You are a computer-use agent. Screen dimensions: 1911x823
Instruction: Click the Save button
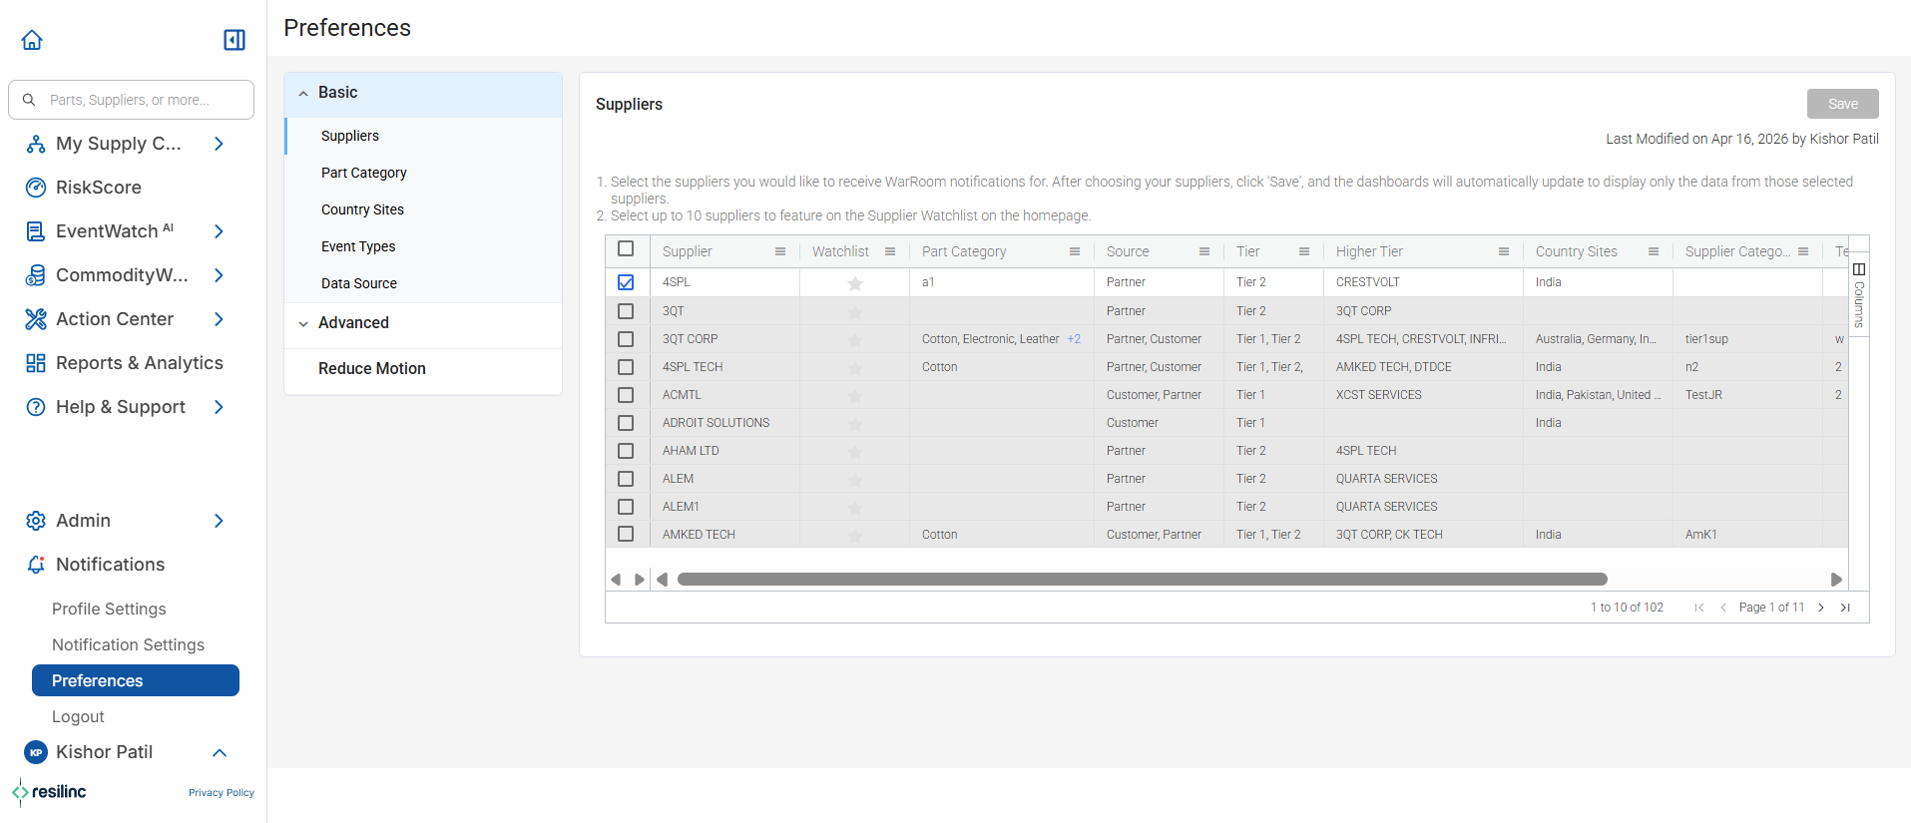click(1842, 104)
